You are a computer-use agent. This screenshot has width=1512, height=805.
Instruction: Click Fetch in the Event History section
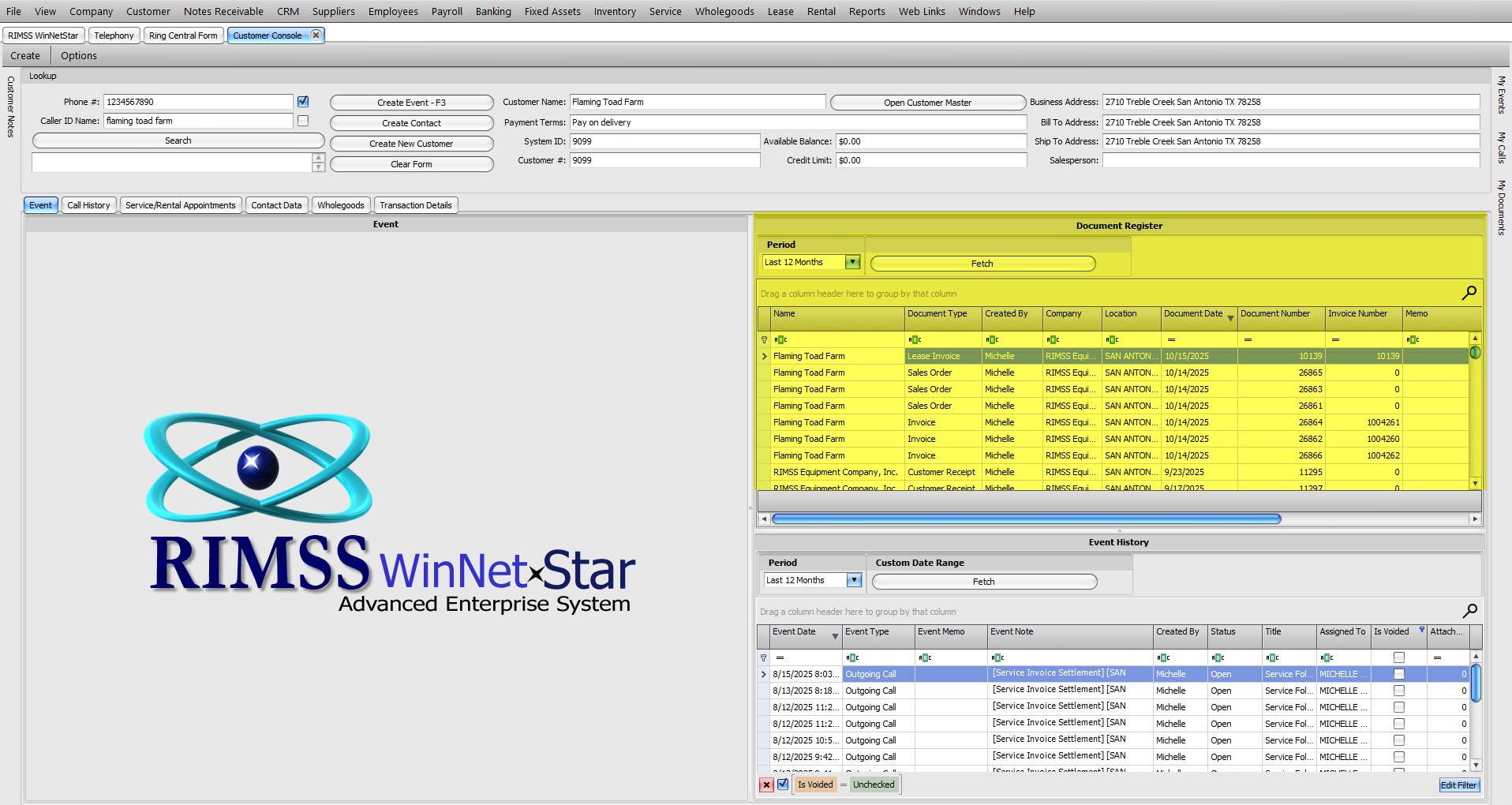984,582
